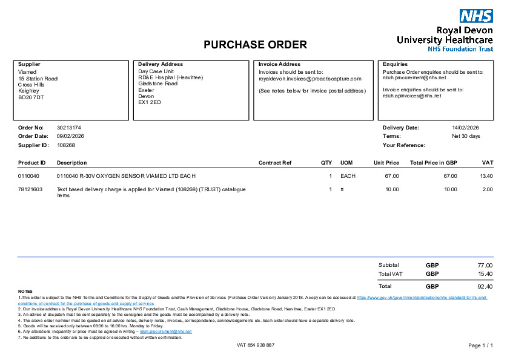Select the R-30V Oxygen Sensor description row
Image resolution: width=510 pixels, height=360 pixels.
[x=126, y=176]
